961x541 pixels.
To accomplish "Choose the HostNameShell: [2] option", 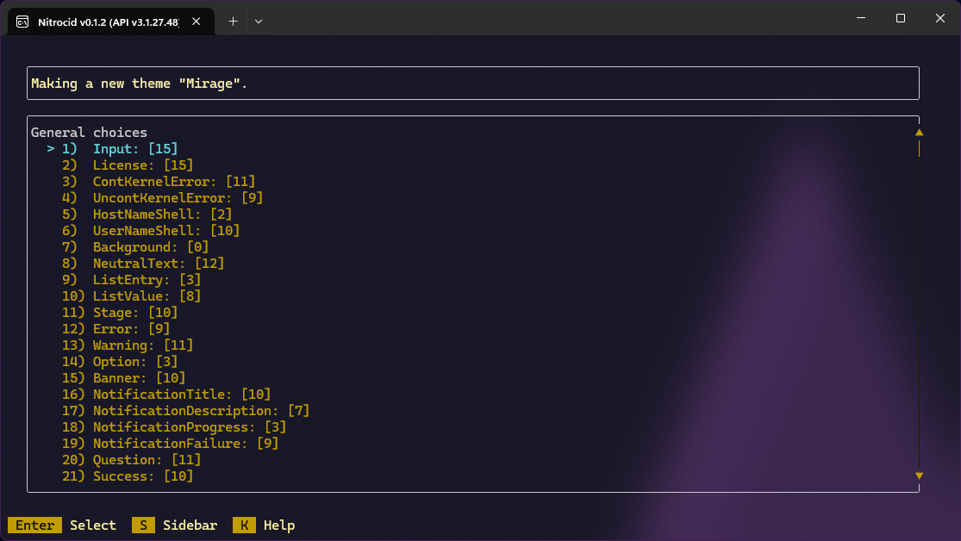I will tap(162, 215).
